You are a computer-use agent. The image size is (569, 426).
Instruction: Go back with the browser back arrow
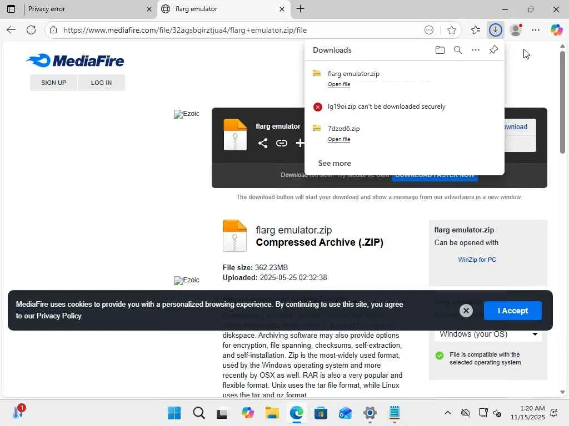click(x=11, y=30)
